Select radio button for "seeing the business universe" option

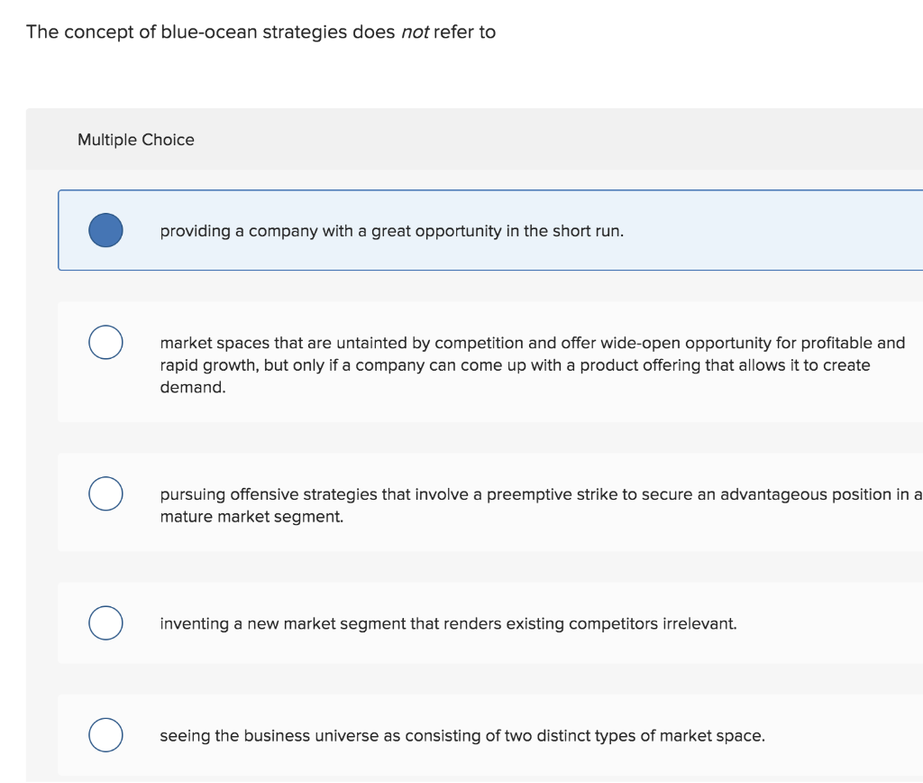[x=105, y=735]
